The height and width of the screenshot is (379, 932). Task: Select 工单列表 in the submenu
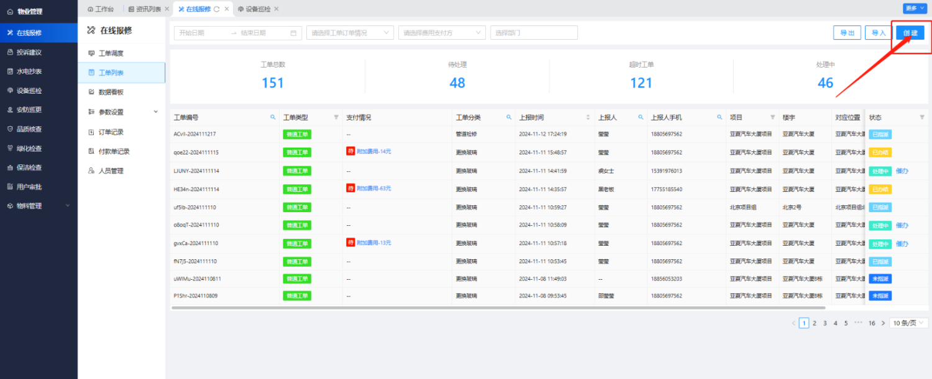pyautogui.click(x=122, y=73)
